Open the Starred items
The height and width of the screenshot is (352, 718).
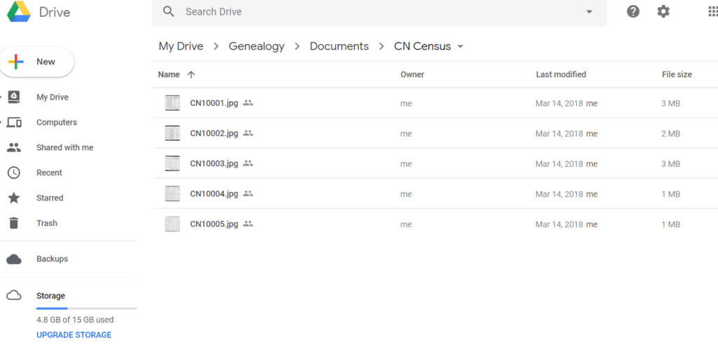coord(50,198)
